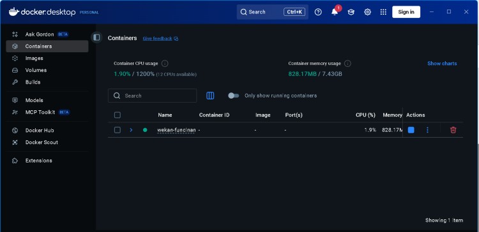Image resolution: width=479 pixels, height=232 pixels.
Task: Open the three-dot actions menu for wekan
Action: 427,130
